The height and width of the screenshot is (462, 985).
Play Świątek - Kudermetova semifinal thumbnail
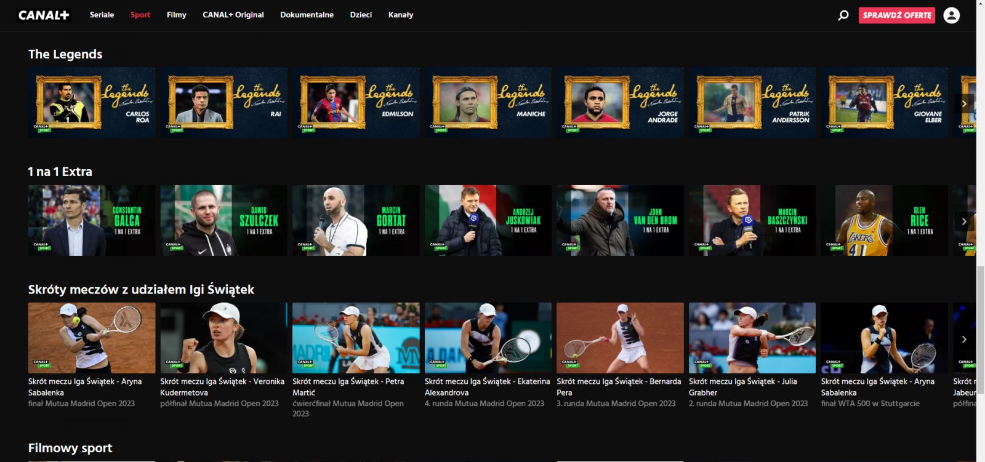(224, 338)
